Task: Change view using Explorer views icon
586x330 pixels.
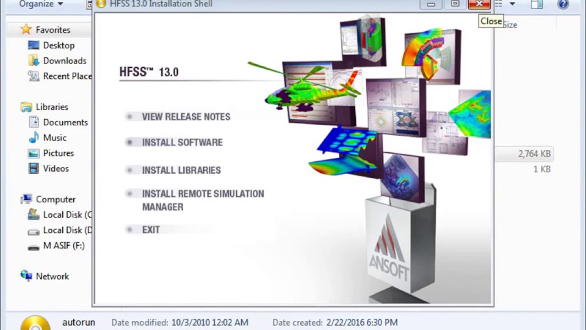Action: tap(499, 4)
